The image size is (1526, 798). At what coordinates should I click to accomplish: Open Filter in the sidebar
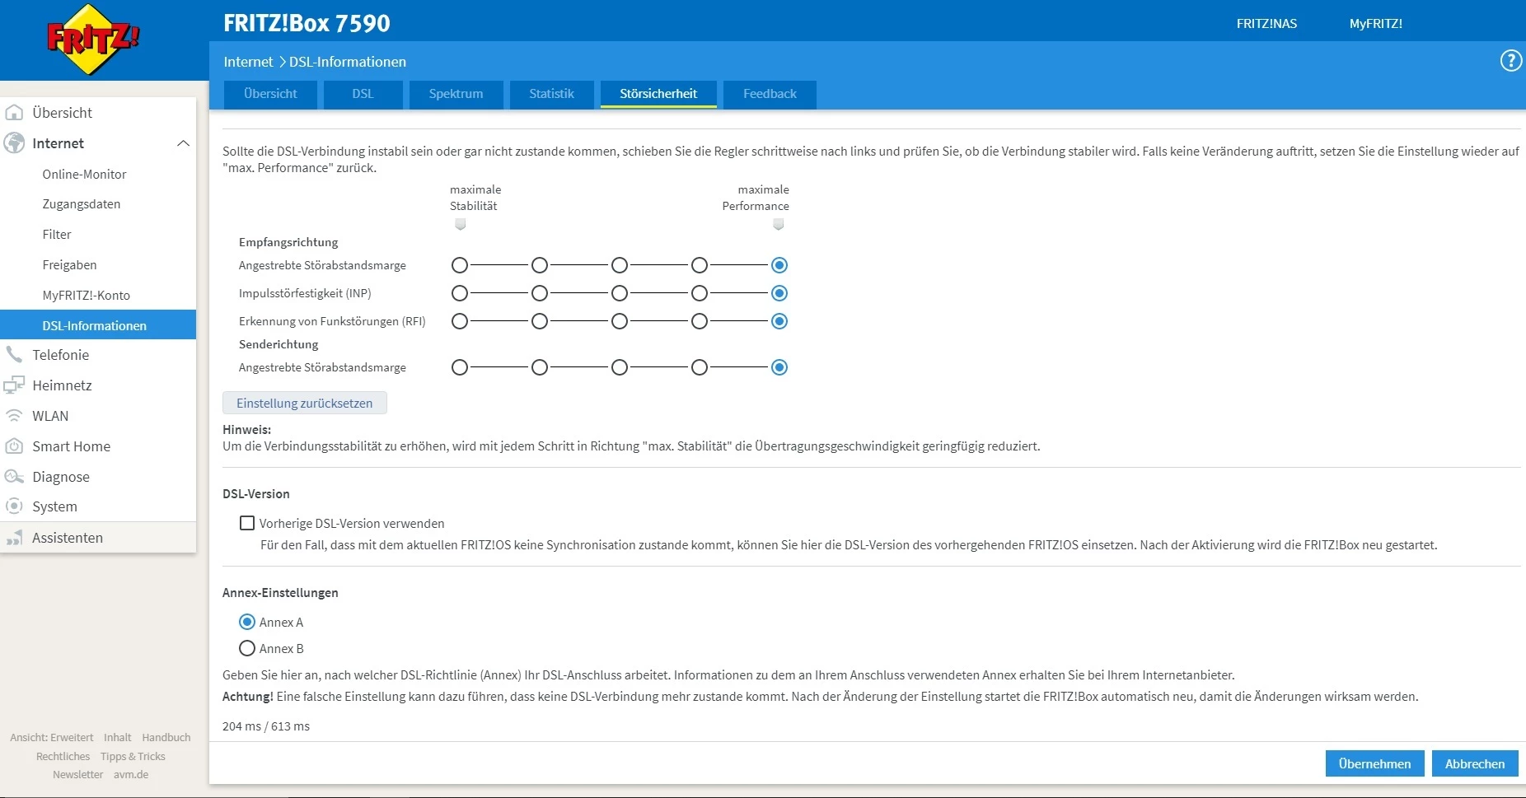98,235
